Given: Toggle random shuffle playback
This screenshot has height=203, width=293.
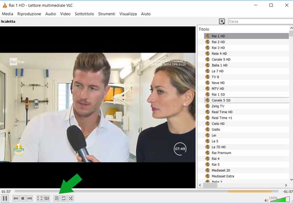Looking at the screenshot, I should click(70, 198).
